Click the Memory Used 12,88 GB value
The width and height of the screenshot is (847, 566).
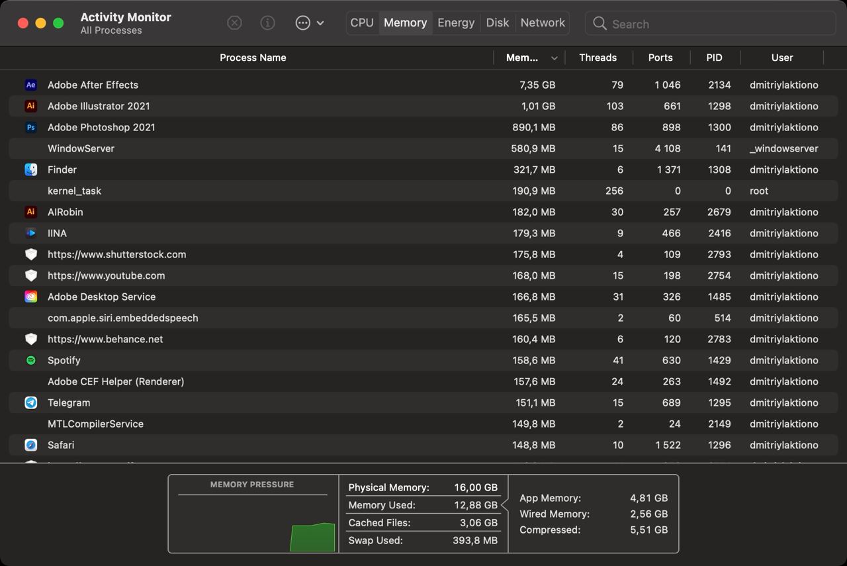point(476,505)
